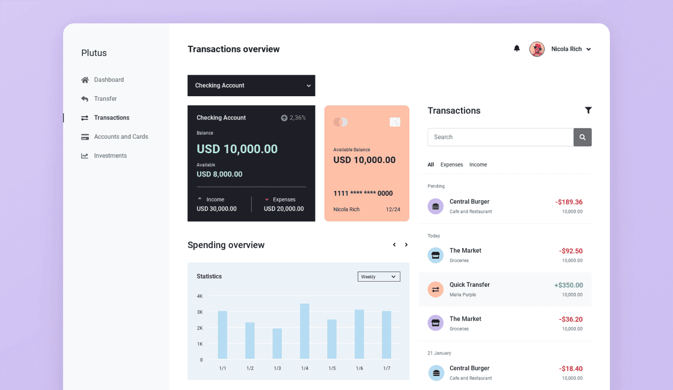Viewport: 673px width, 390px height.
Task: Click the Accounts and Cards credit-card icon
Action: point(85,137)
